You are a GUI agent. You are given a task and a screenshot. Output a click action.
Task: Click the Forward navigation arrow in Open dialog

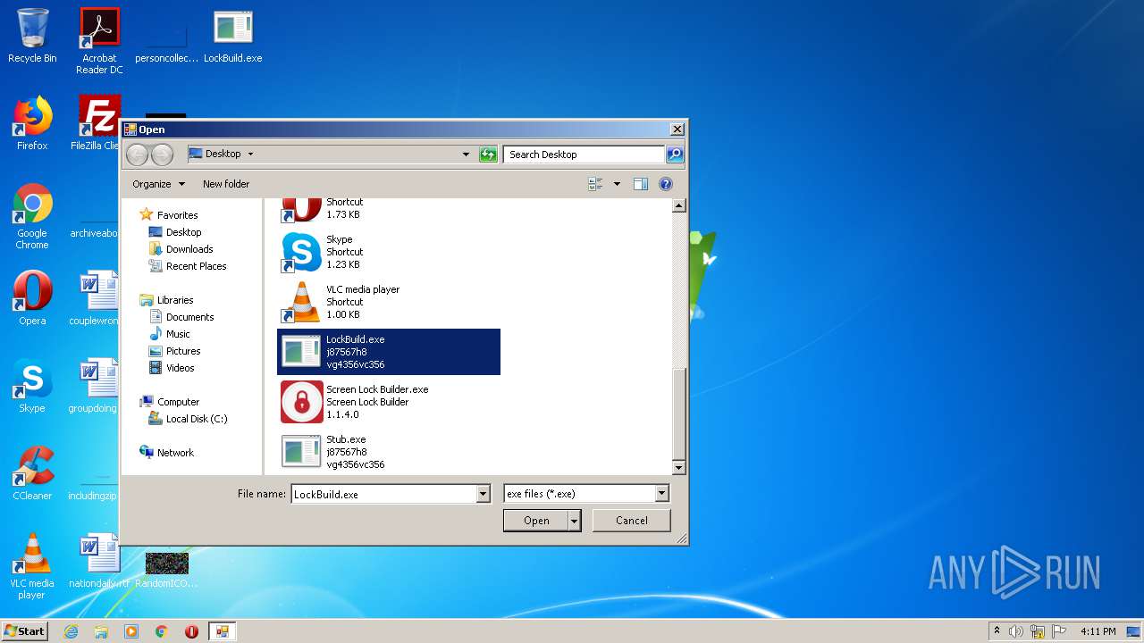coord(162,154)
